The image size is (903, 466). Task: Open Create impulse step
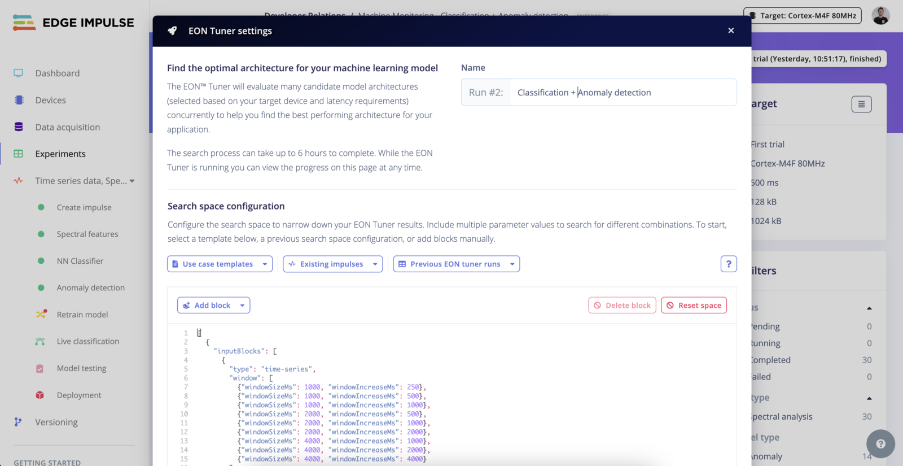84,207
